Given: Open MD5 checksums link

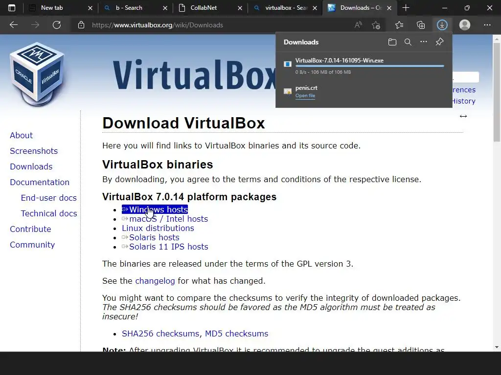Looking at the screenshot, I should [x=236, y=333].
